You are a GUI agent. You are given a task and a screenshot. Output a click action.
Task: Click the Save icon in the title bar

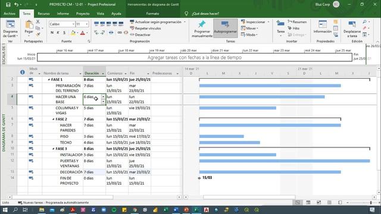pos(8,4)
